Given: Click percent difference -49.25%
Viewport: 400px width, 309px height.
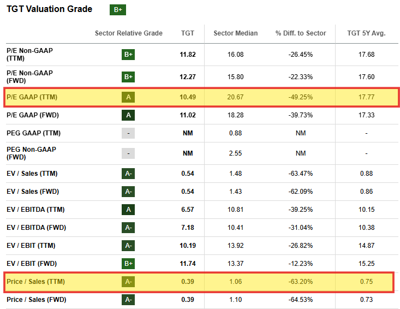Looking at the screenshot, I should coord(301,97).
